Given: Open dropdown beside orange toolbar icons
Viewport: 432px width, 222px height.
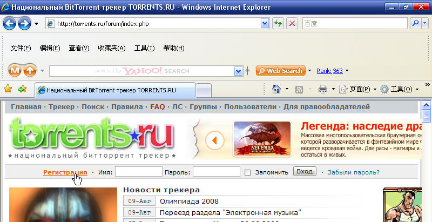Looking at the screenshot, I should [42, 71].
